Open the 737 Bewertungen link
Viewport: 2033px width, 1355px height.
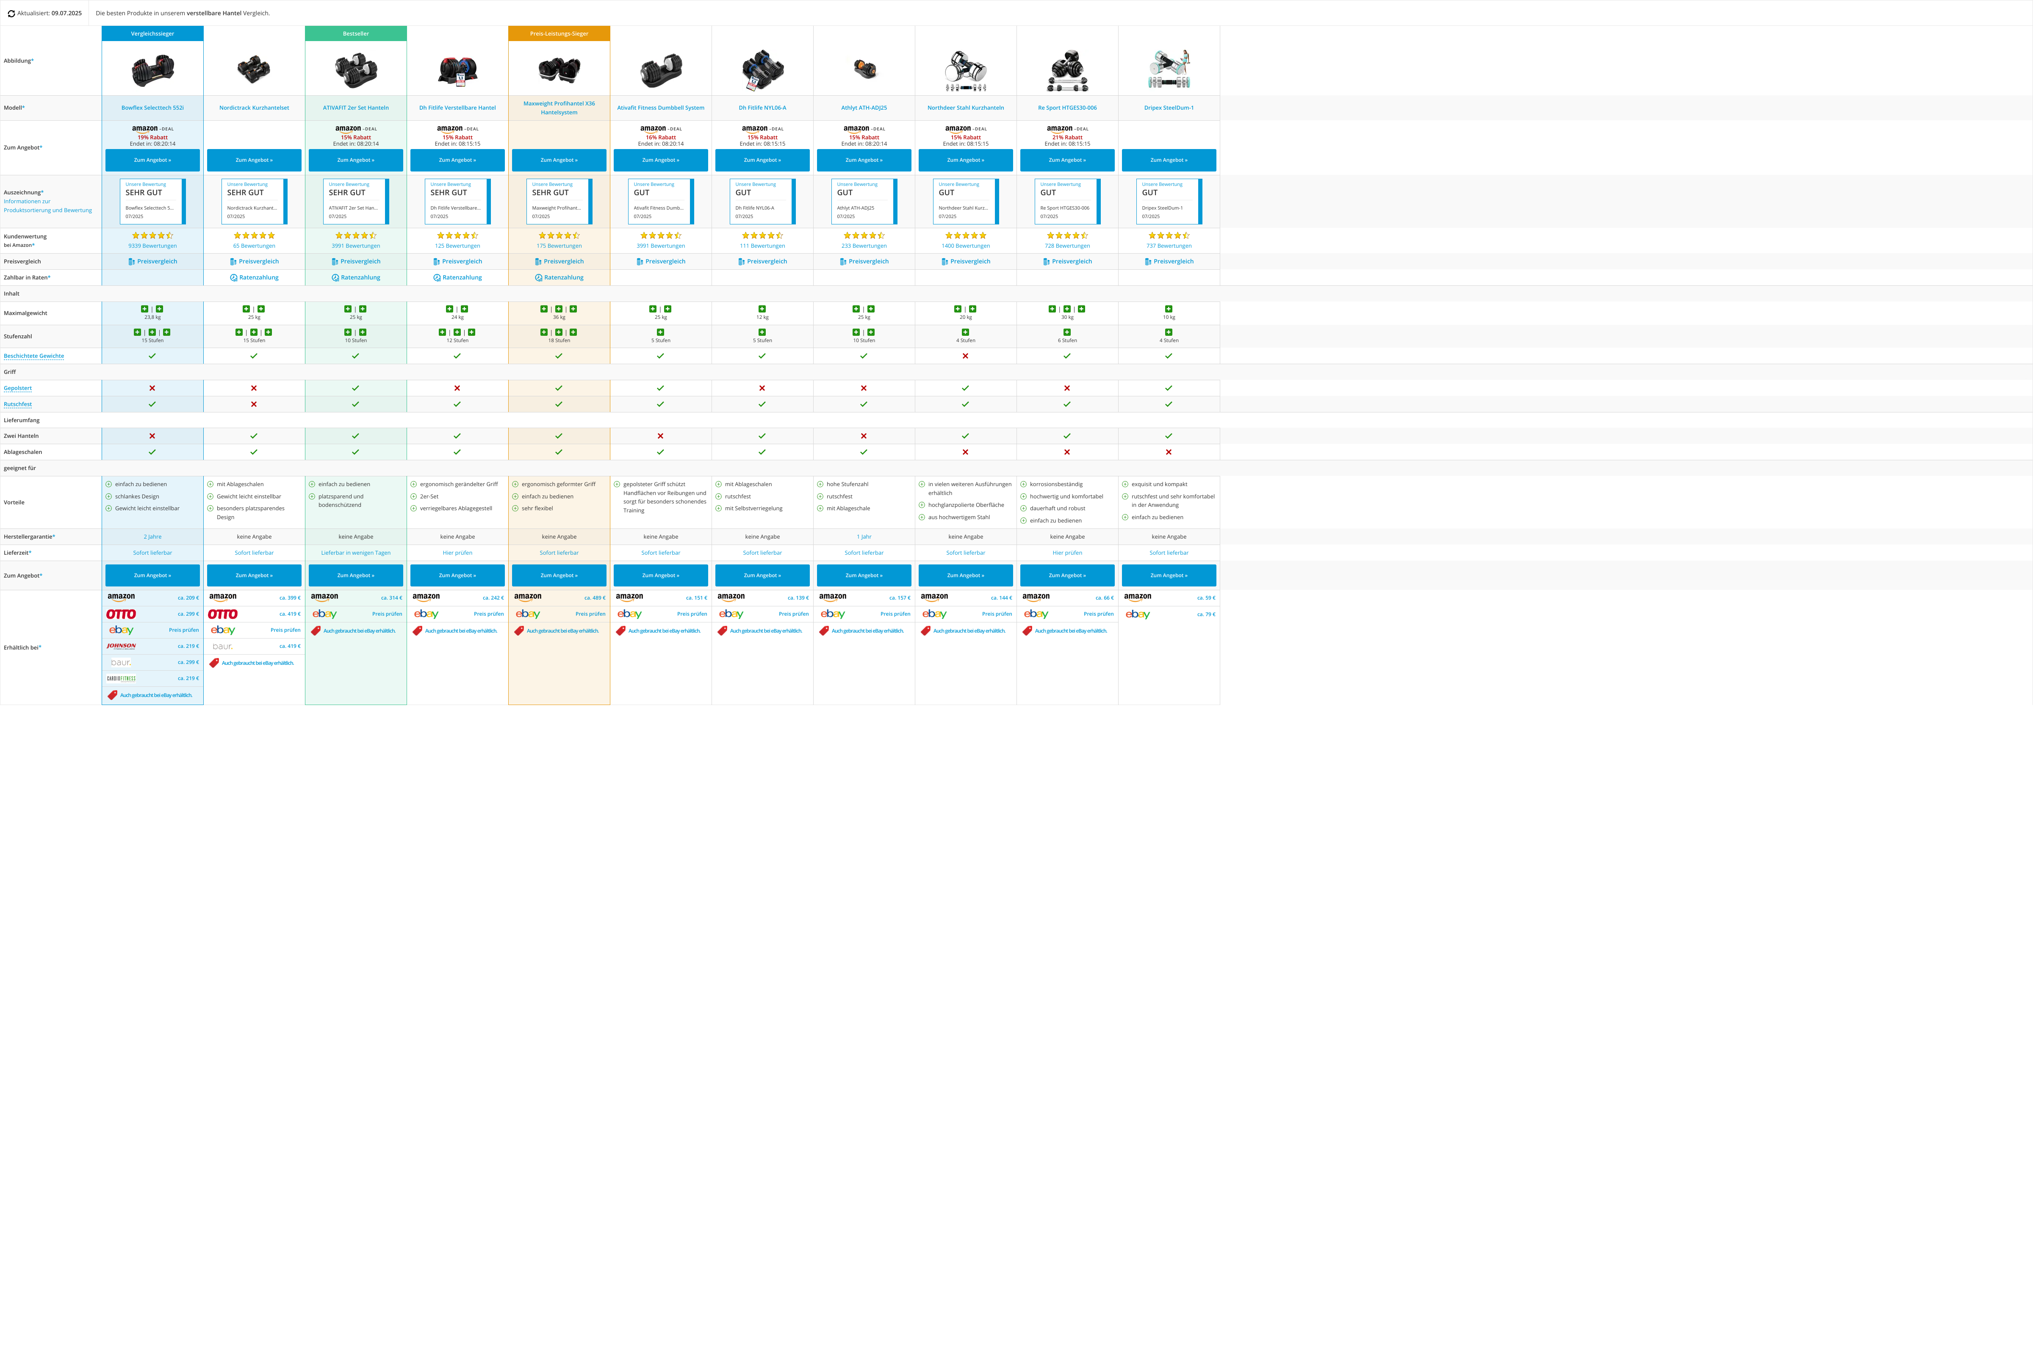point(1169,246)
